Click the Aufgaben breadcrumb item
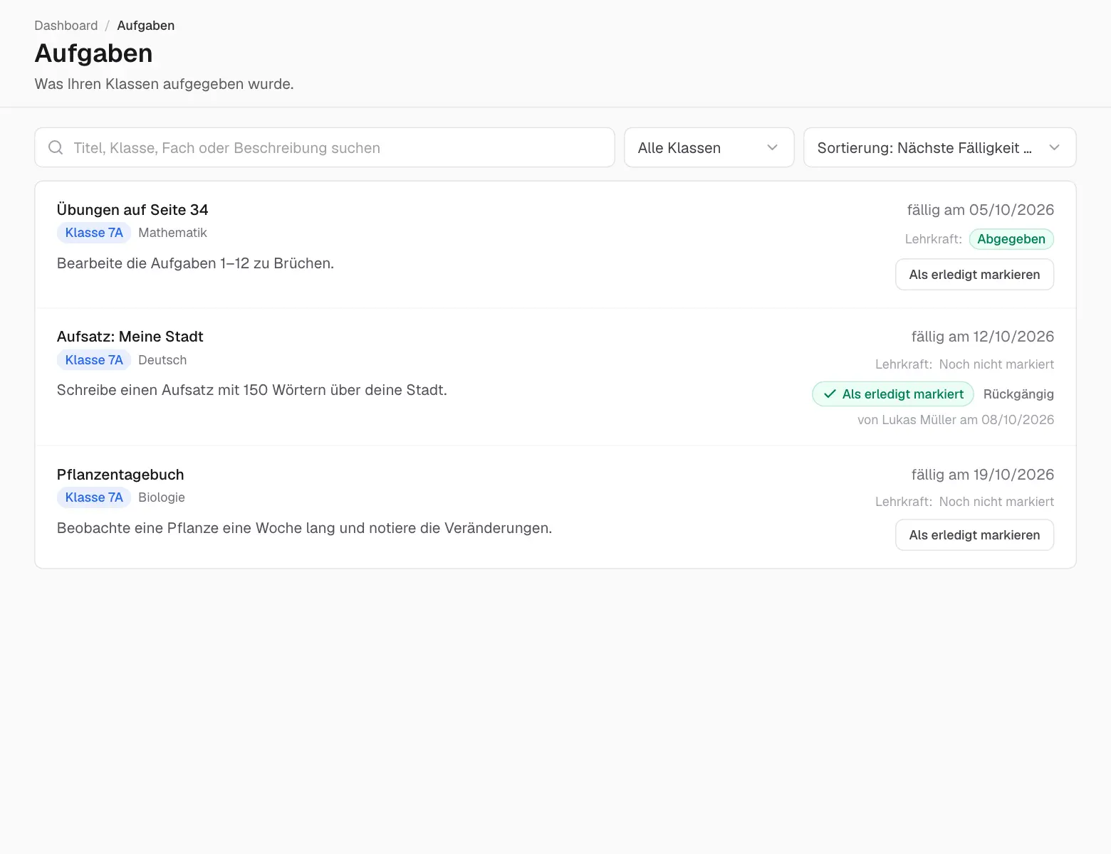 pos(146,26)
